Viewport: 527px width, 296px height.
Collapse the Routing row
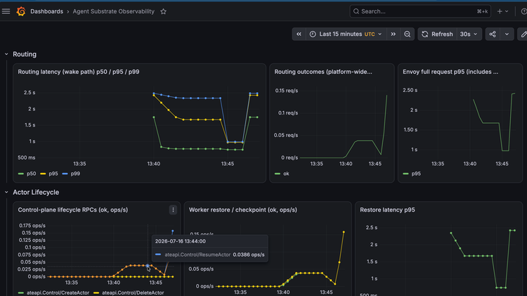(x=6, y=54)
